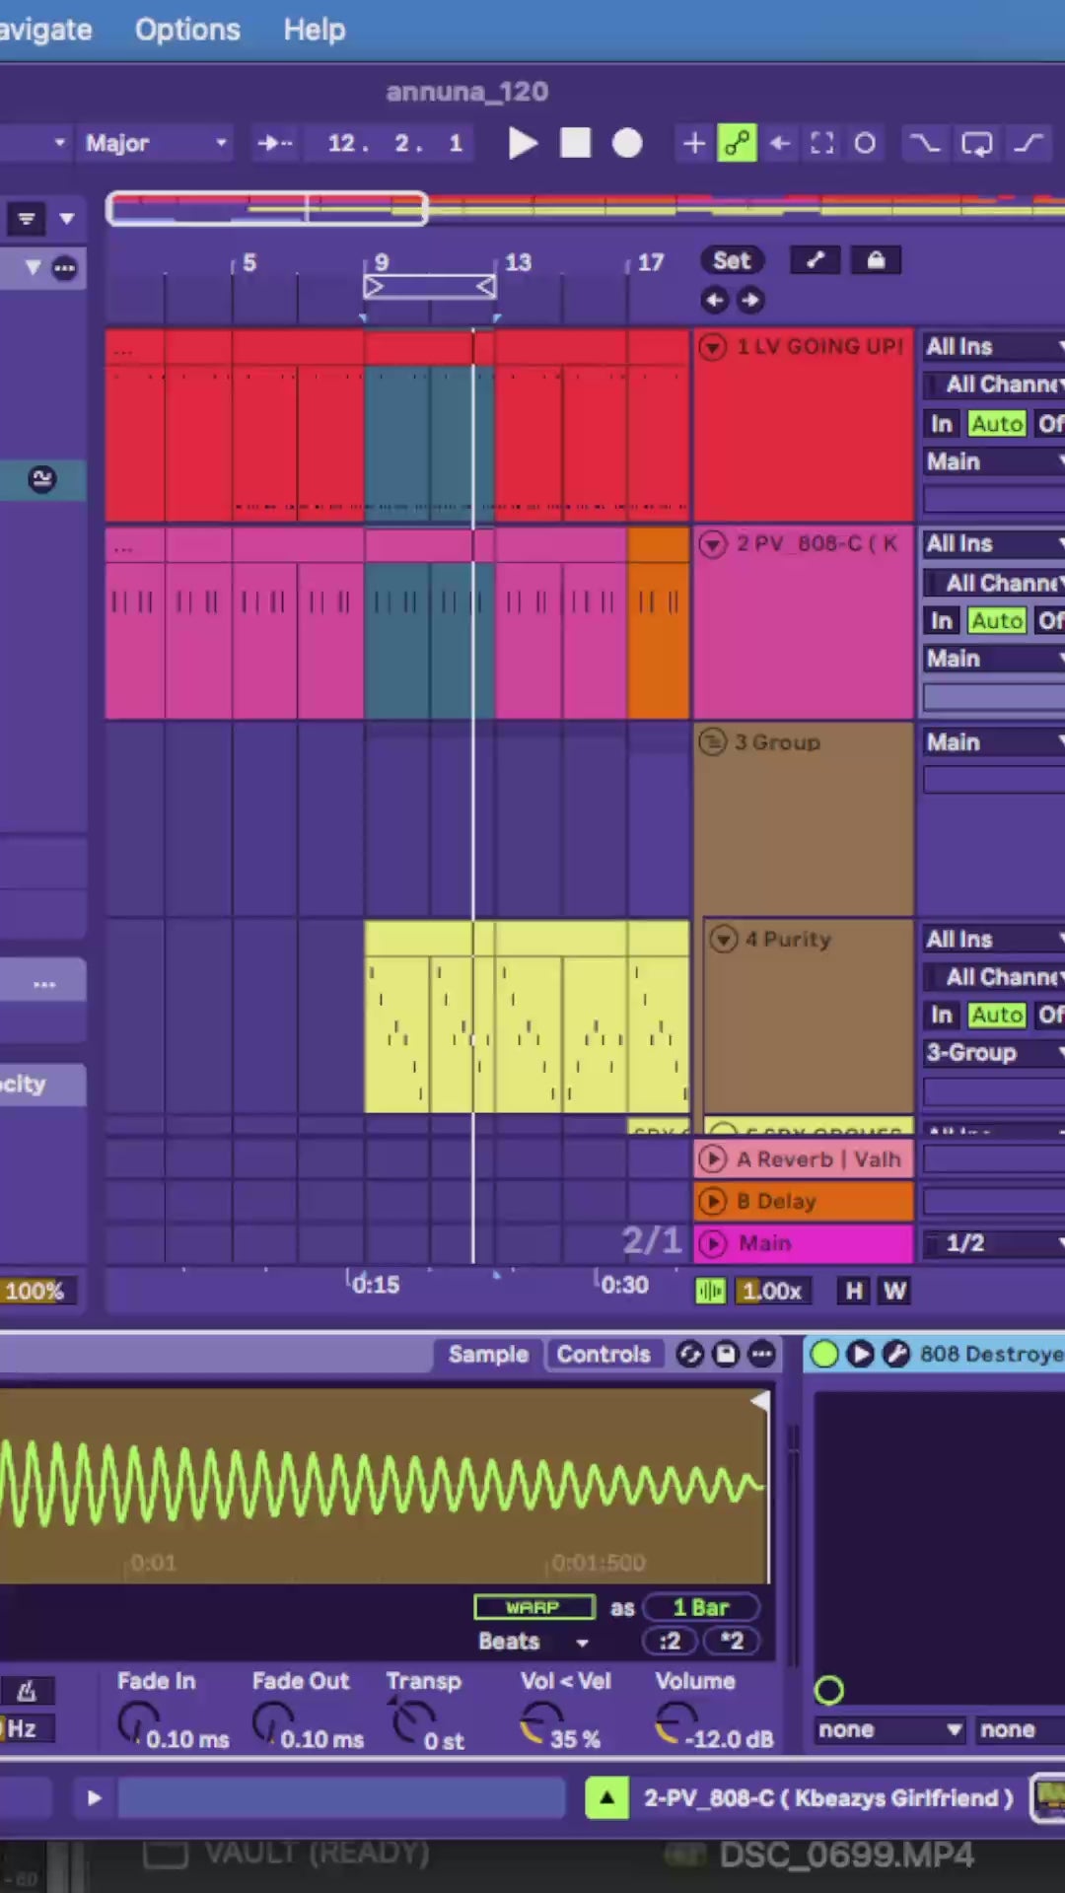1065x1893 pixels.
Task: Toggle 808 Destroyer device activator
Action: pos(824,1355)
